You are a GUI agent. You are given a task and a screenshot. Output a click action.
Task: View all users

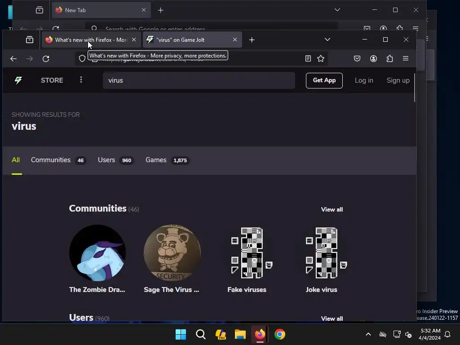pyautogui.click(x=332, y=318)
